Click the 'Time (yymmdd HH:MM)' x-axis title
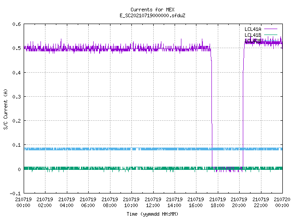Image resolution: width=291 pixels, height=218 pixels. point(152,214)
